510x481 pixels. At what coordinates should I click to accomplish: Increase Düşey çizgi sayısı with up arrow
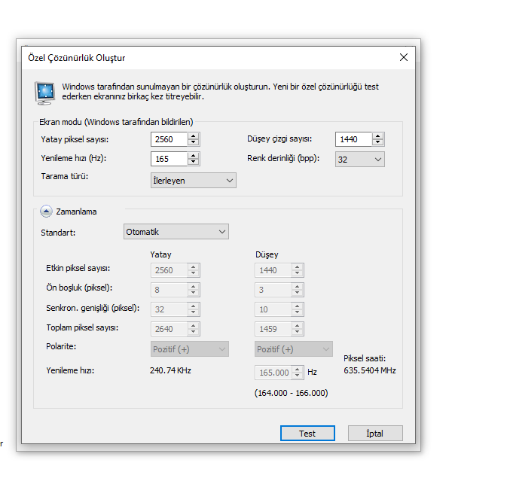tap(378, 135)
